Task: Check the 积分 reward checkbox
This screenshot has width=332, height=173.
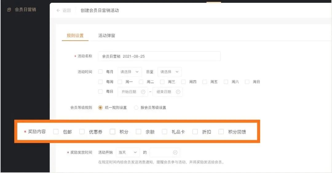Action: tap(113, 132)
